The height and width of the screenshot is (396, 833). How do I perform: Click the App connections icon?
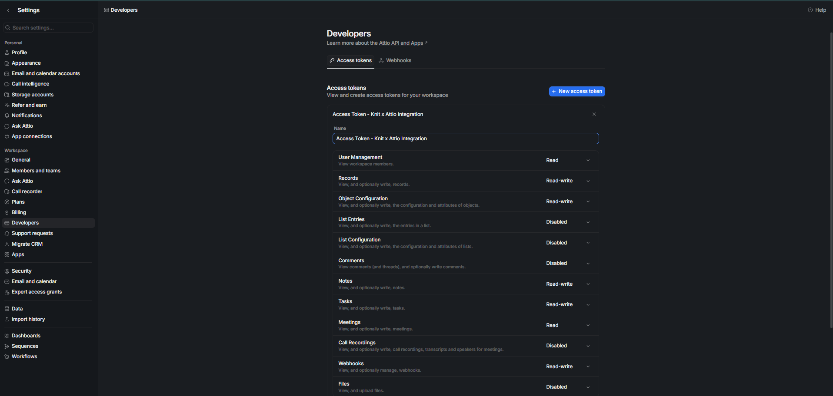click(7, 137)
